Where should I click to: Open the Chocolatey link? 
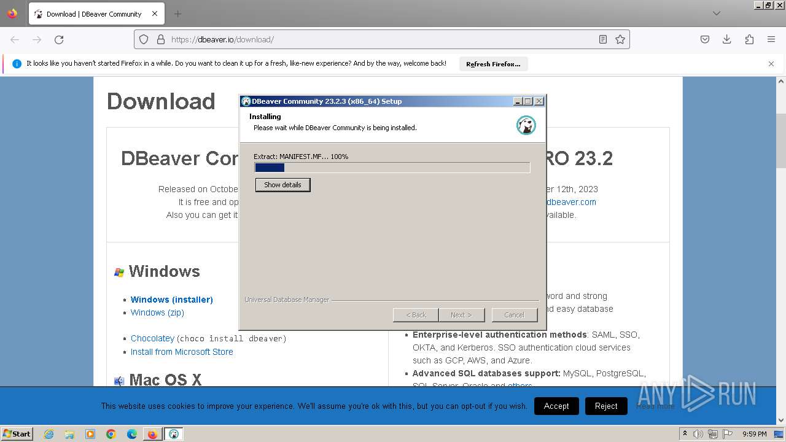point(152,338)
